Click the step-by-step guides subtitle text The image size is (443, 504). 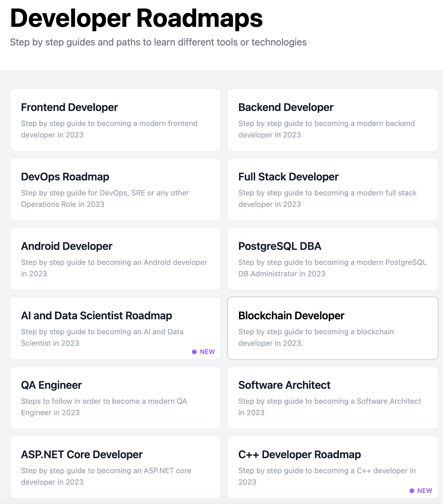click(159, 42)
